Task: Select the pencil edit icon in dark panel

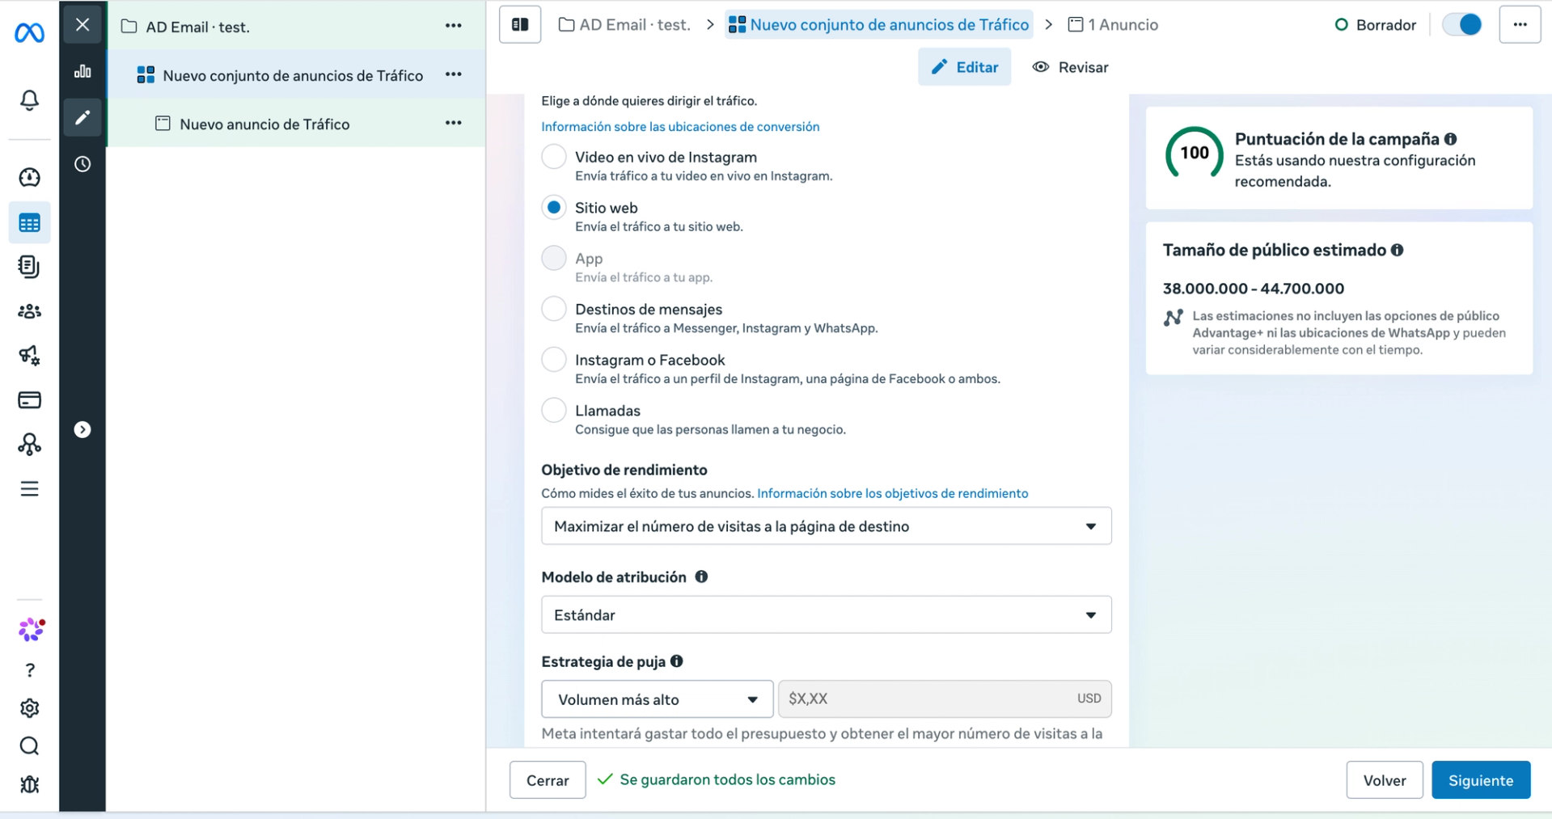Action: click(82, 118)
